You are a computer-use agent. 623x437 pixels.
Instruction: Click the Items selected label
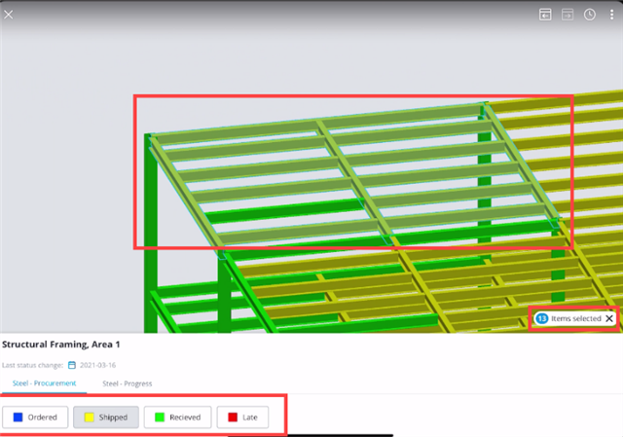tap(575, 318)
